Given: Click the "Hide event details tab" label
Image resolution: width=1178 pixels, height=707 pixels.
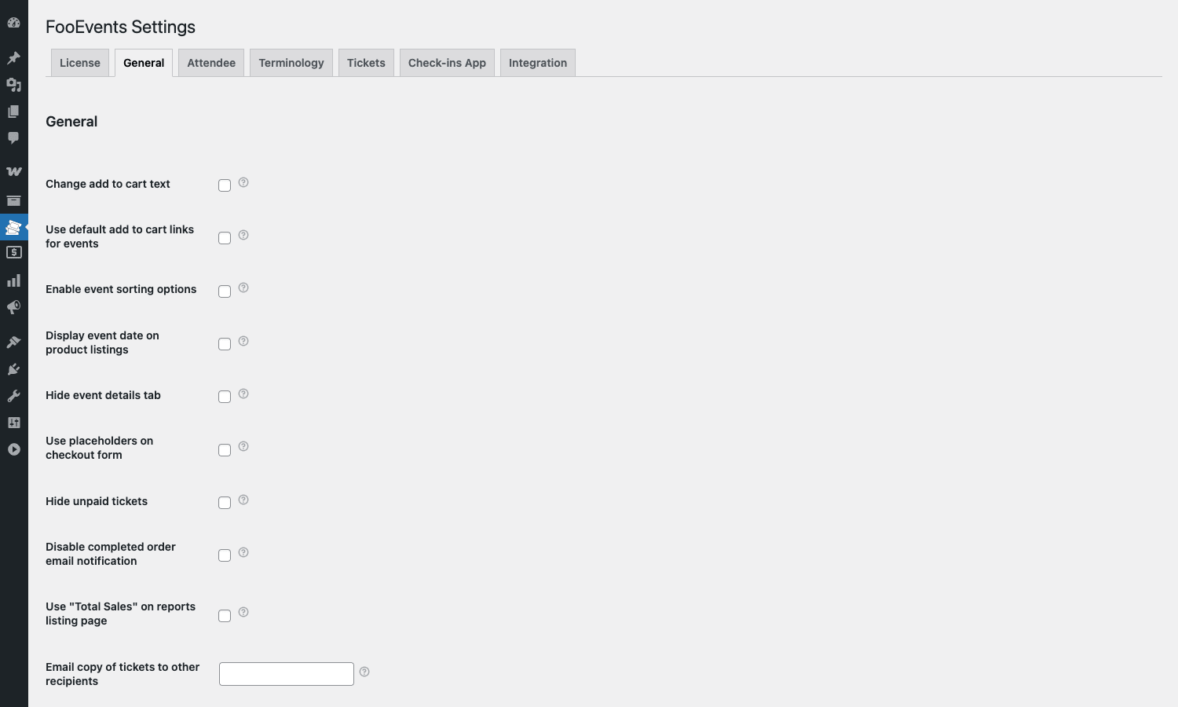Looking at the screenshot, I should 103,395.
